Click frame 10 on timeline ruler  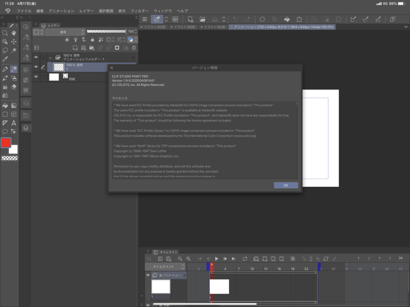(252, 269)
